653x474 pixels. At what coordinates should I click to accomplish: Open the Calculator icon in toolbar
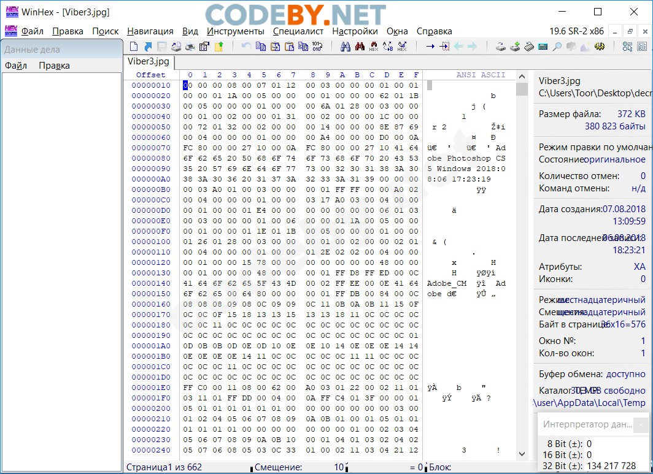(x=543, y=47)
